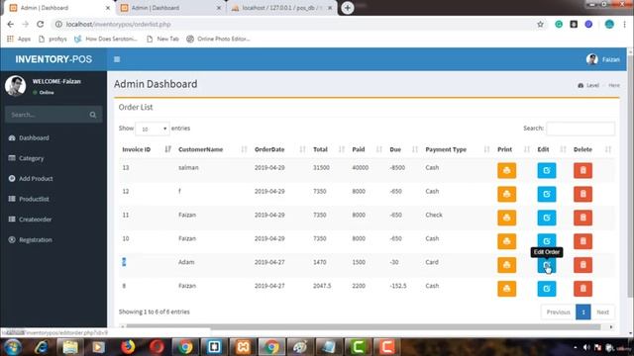Open the Show entries dropdown
The image size is (634, 356).
tap(153, 129)
